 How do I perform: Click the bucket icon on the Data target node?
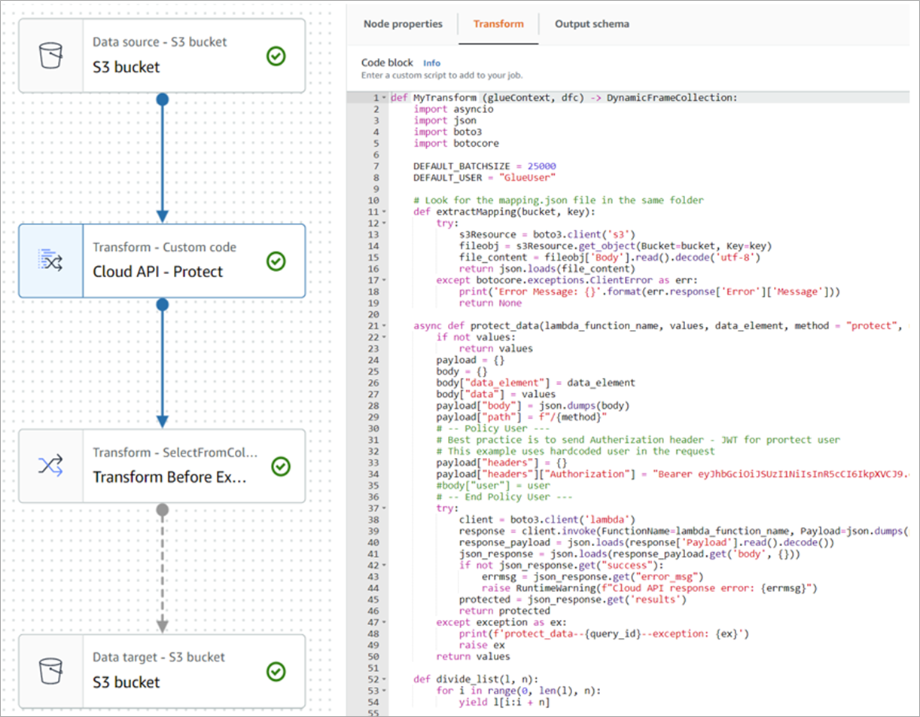point(50,671)
